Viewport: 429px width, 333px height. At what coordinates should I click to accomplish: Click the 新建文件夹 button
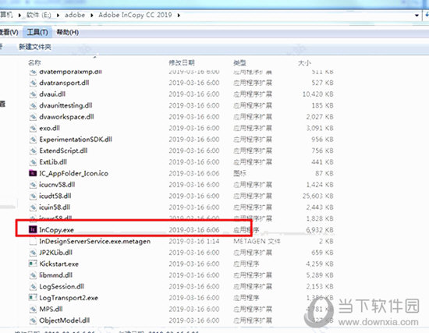[x=35, y=47]
